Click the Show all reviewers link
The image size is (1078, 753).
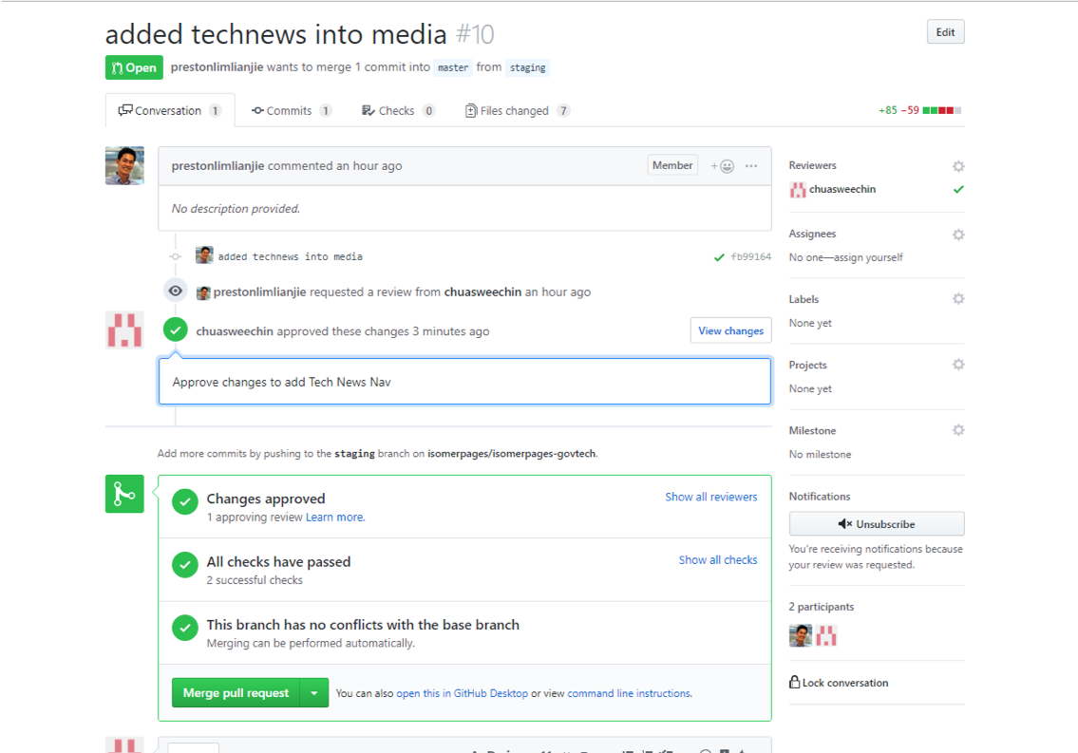click(x=710, y=497)
